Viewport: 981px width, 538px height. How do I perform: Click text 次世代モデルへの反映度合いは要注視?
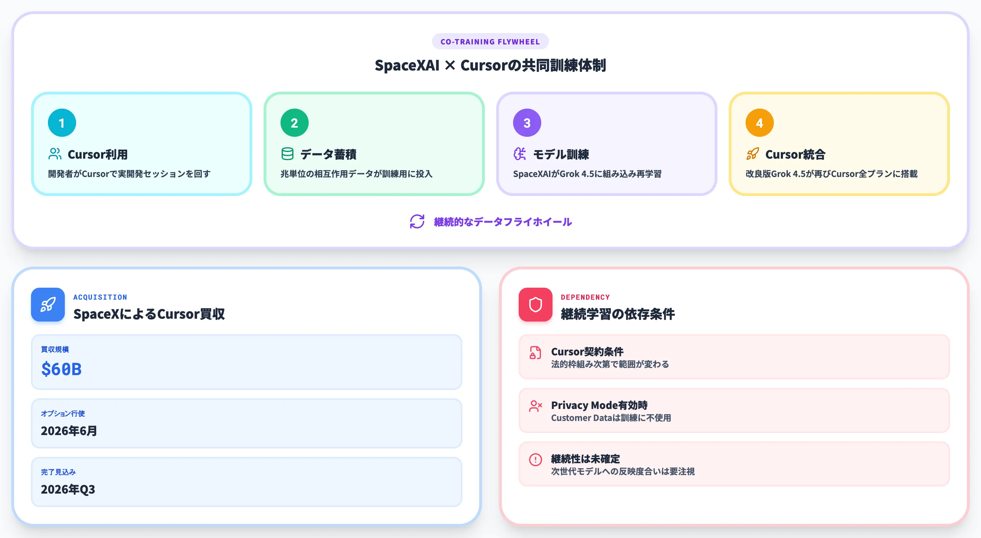pos(623,471)
